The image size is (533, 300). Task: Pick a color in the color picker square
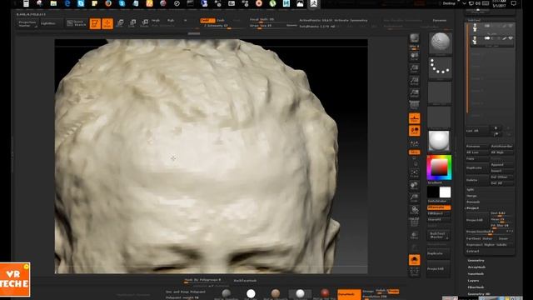click(x=439, y=167)
